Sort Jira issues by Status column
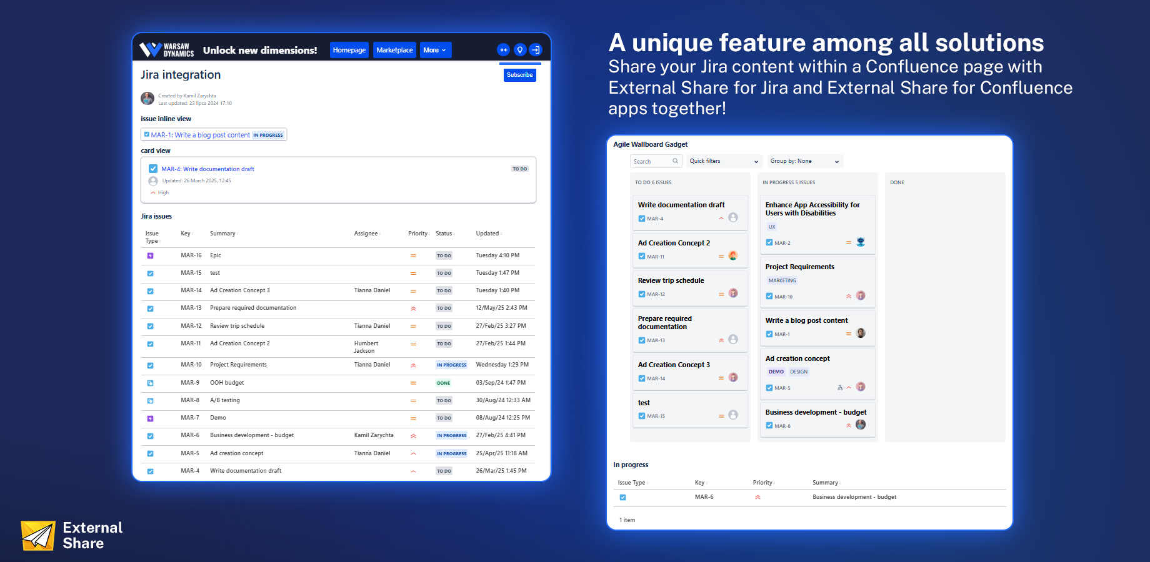Viewport: 1150px width, 562px height. pyautogui.click(x=445, y=234)
